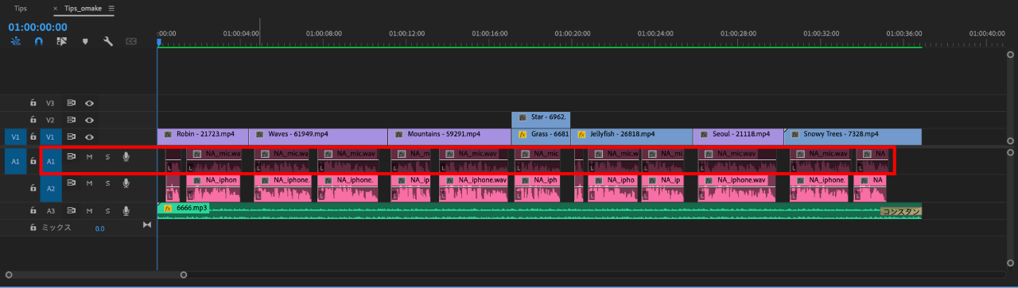
Task: Select the Star - 6962 clip on V2
Action: click(541, 120)
